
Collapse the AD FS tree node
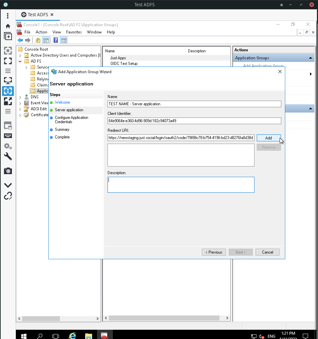(x=20, y=61)
